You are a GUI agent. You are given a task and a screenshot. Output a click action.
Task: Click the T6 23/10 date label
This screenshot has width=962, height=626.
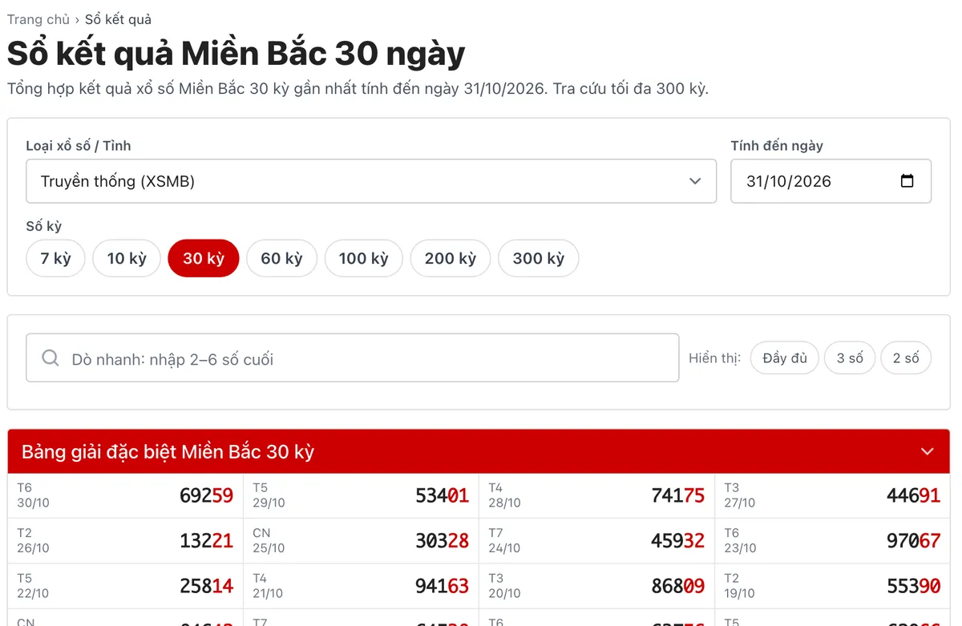(x=740, y=541)
